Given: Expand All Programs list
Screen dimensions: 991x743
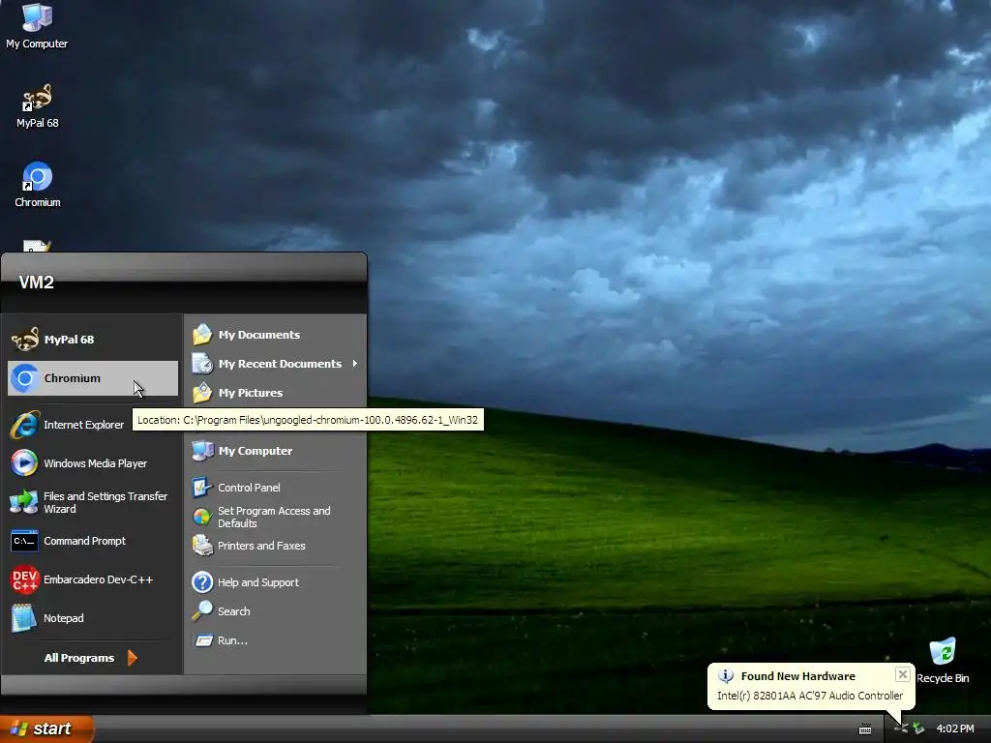Looking at the screenshot, I should [91, 658].
